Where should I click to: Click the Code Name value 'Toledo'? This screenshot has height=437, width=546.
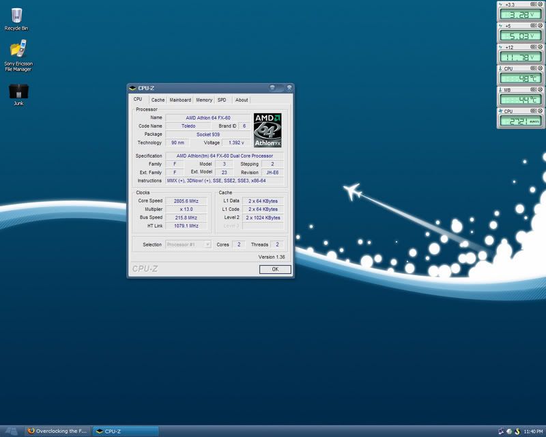(x=188, y=126)
